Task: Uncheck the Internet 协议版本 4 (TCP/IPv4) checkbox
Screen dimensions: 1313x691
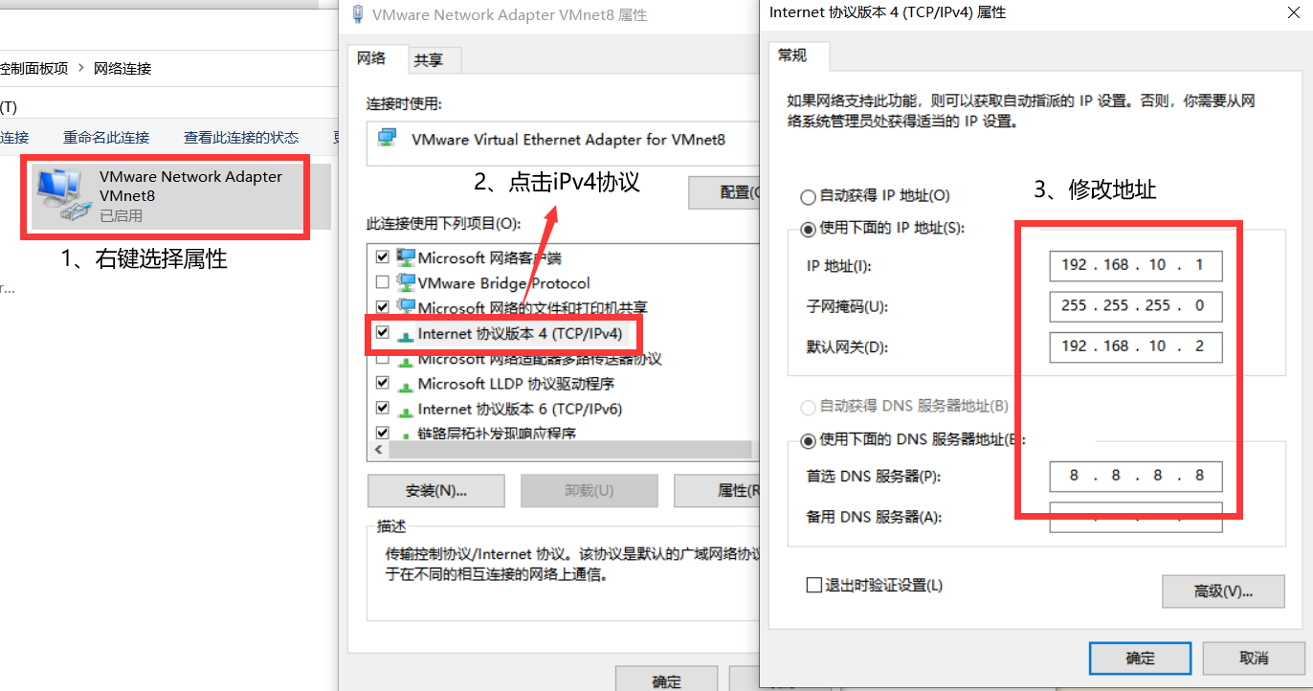Action: [383, 333]
